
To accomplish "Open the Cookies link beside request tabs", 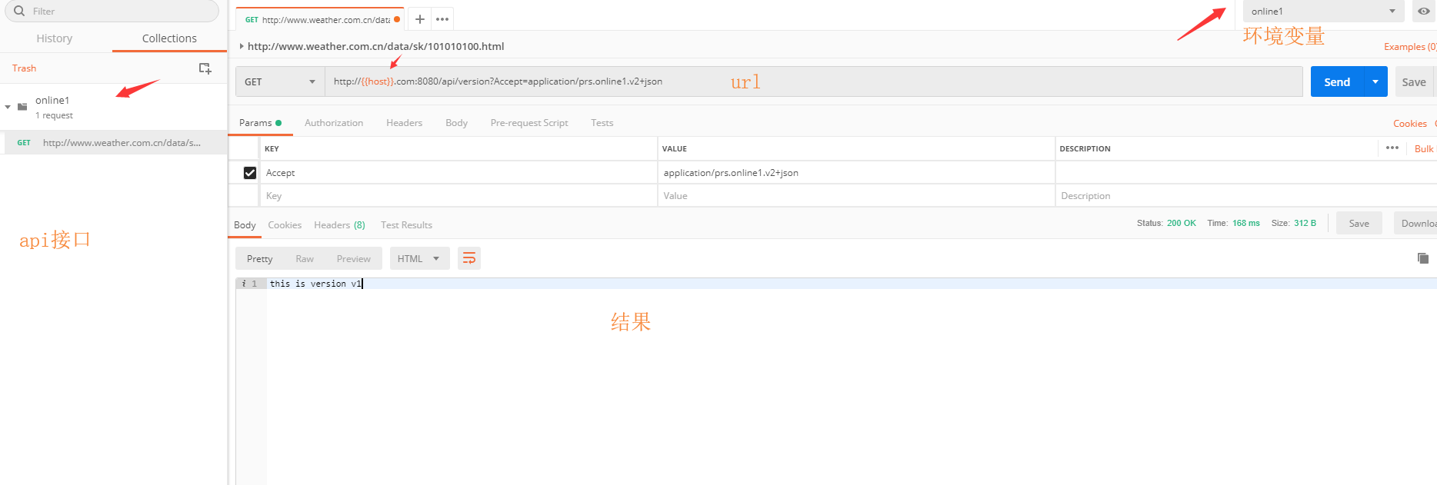I will [x=1409, y=124].
